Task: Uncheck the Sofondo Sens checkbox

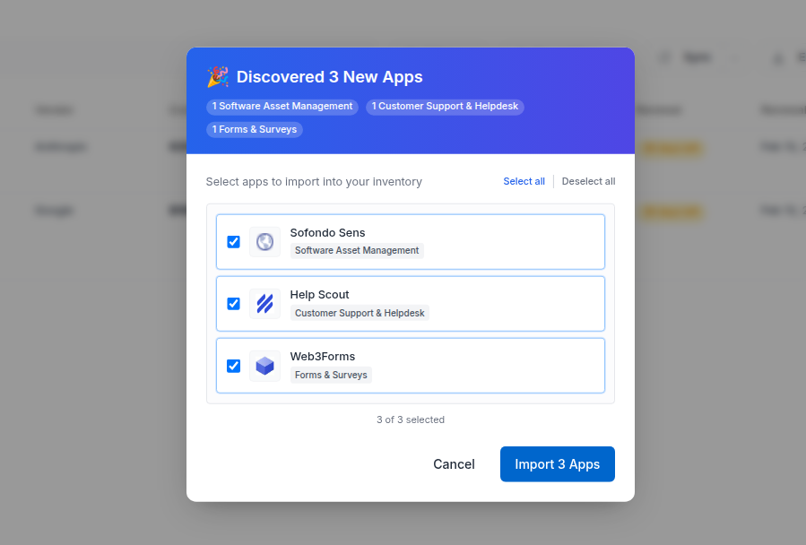Action: click(x=233, y=242)
